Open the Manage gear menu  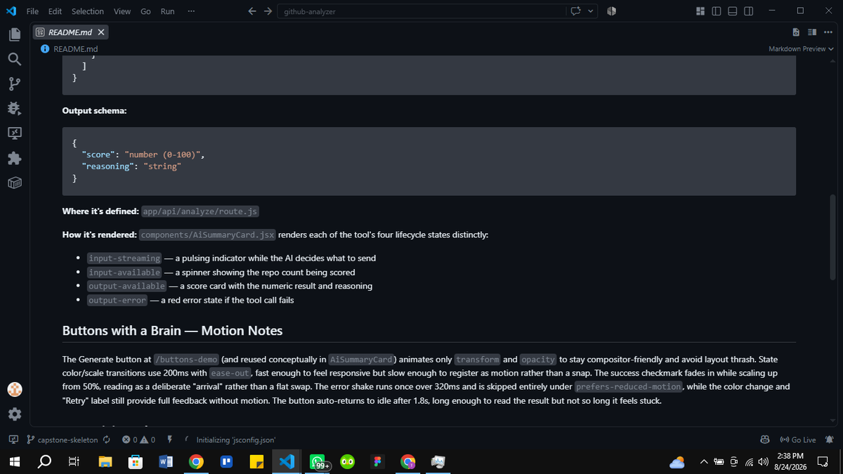[x=14, y=414]
